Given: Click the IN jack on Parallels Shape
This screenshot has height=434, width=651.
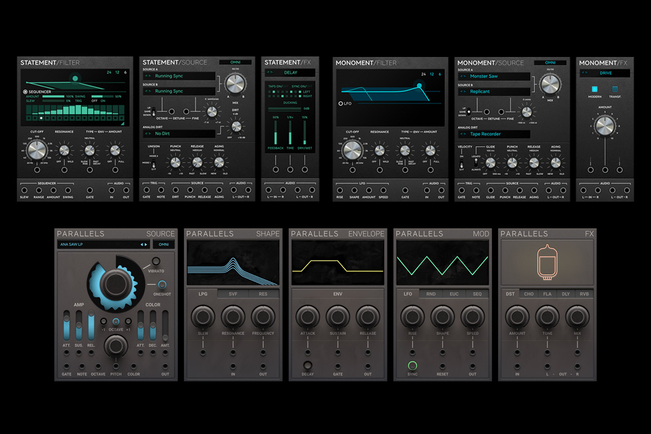Looking at the screenshot, I should click(x=233, y=367).
